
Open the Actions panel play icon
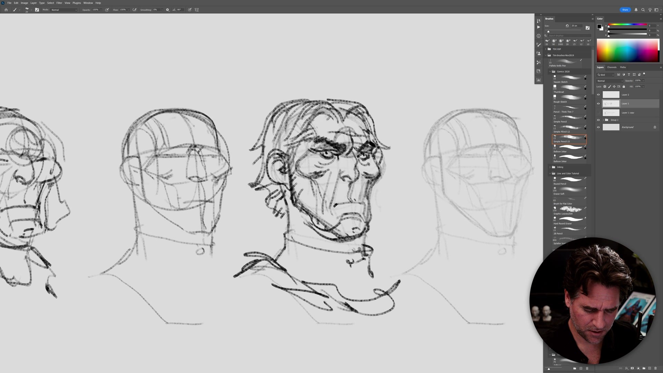click(538, 27)
